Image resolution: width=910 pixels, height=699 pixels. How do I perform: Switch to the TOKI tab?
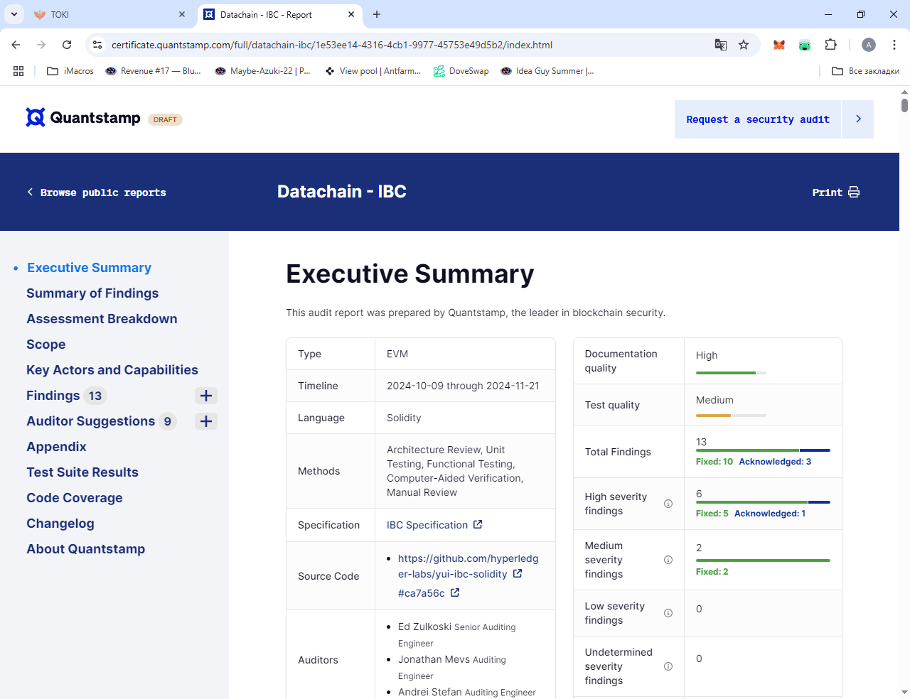(109, 14)
